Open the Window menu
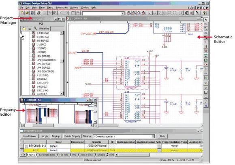Screen dimensions: 235x165 tap(85, 7)
